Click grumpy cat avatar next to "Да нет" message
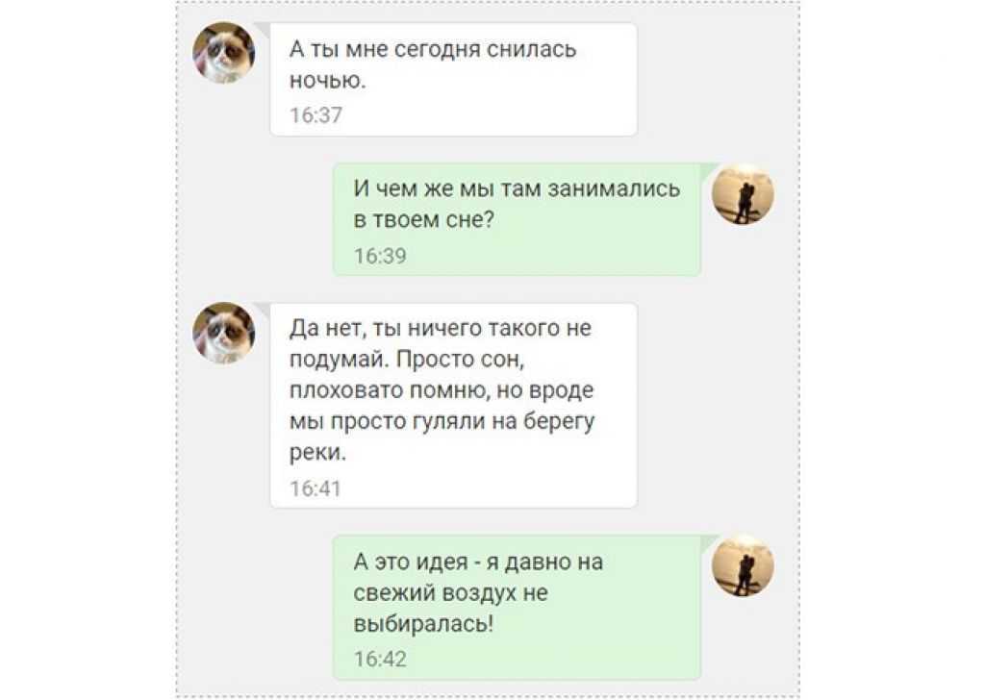 coord(223,333)
